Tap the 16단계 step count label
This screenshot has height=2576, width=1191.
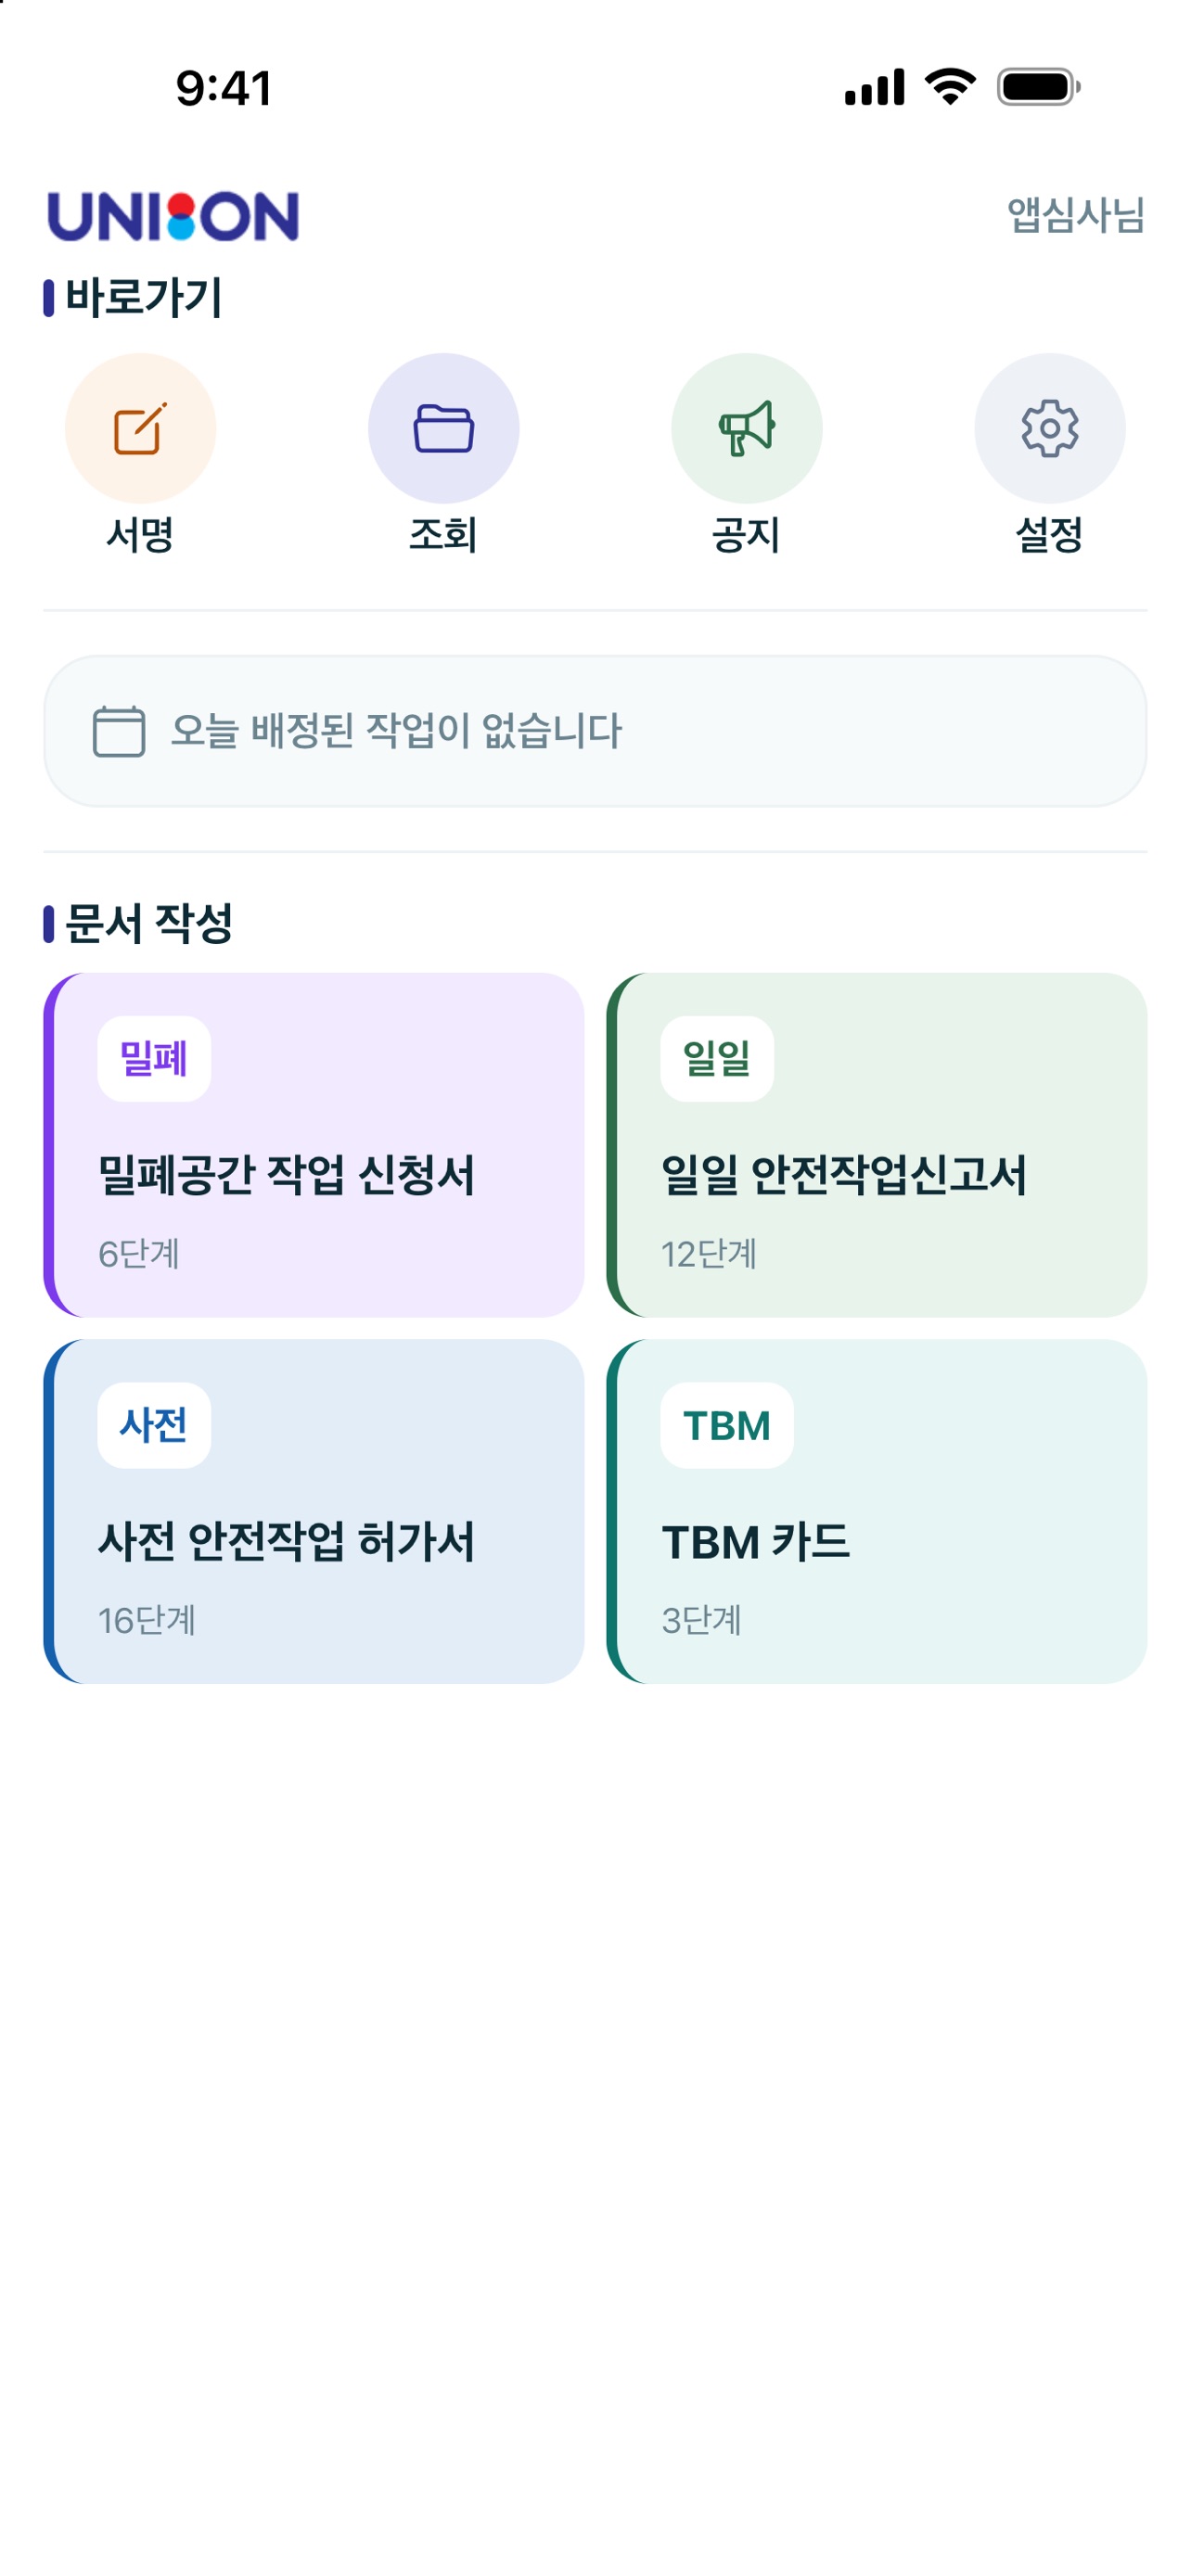click(147, 1620)
